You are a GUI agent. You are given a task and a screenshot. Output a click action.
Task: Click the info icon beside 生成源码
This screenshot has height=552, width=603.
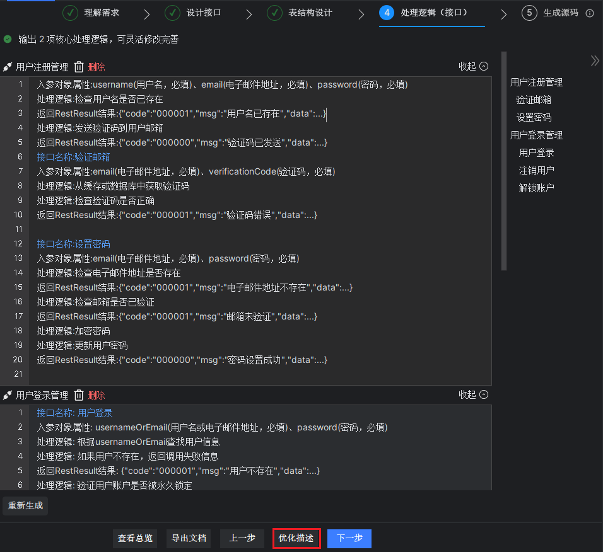tap(590, 13)
